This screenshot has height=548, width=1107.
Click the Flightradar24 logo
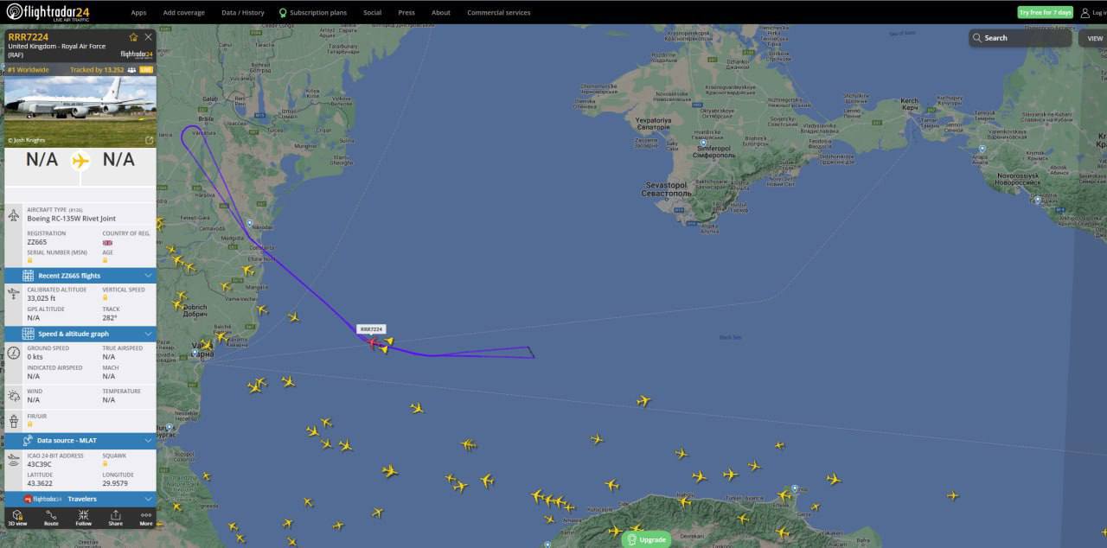[x=49, y=12]
